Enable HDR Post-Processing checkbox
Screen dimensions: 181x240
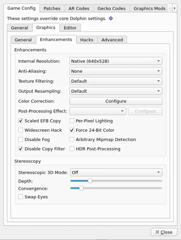pyautogui.click(x=72, y=149)
